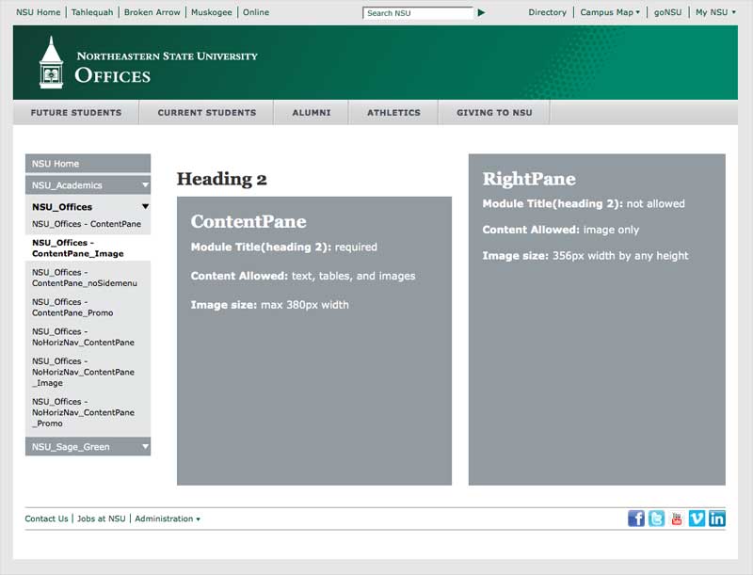This screenshot has height=575, width=753.
Task: Click the Heading 2 title
Action: click(222, 179)
